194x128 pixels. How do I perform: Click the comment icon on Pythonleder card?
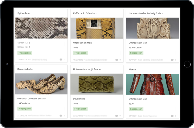tap(61, 60)
